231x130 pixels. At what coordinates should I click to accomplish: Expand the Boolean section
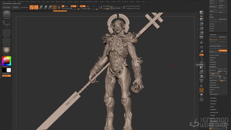coord(212,24)
